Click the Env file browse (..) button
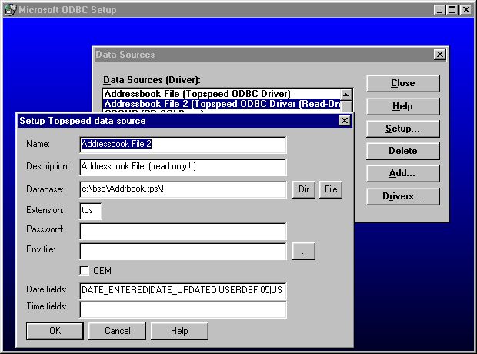This screenshot has width=477, height=354. 304,251
